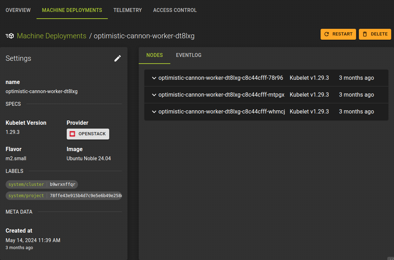This screenshot has height=260, width=394.
Task: Follow the Machine Deployments breadcrumb link
Action: (x=52, y=36)
